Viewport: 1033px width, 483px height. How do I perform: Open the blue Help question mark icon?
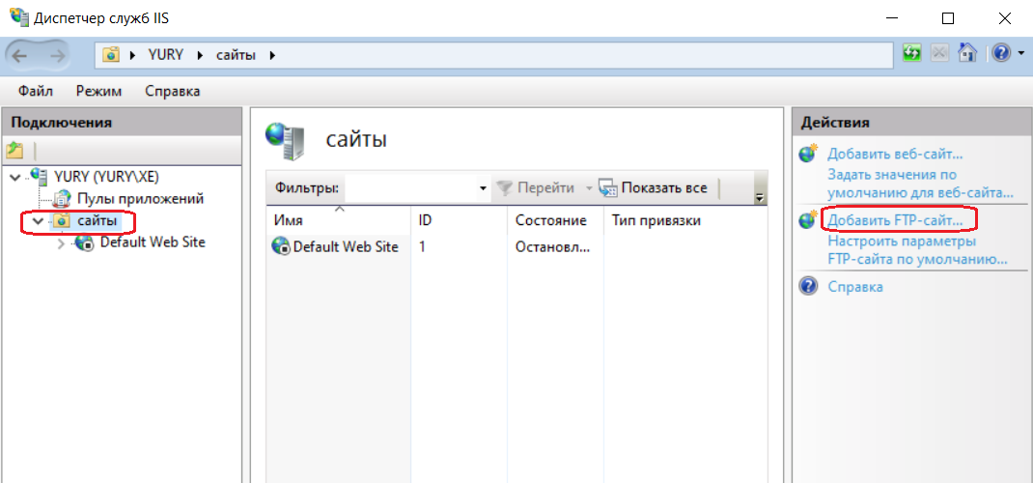coord(1001,53)
